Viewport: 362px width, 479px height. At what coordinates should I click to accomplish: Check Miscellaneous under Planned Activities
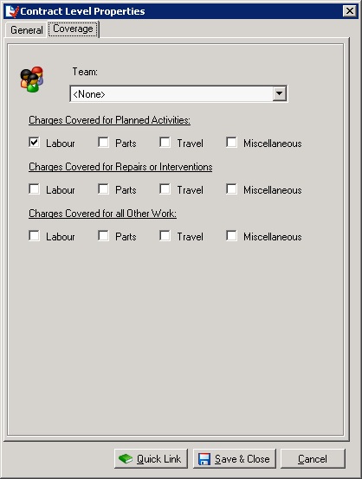coord(231,143)
